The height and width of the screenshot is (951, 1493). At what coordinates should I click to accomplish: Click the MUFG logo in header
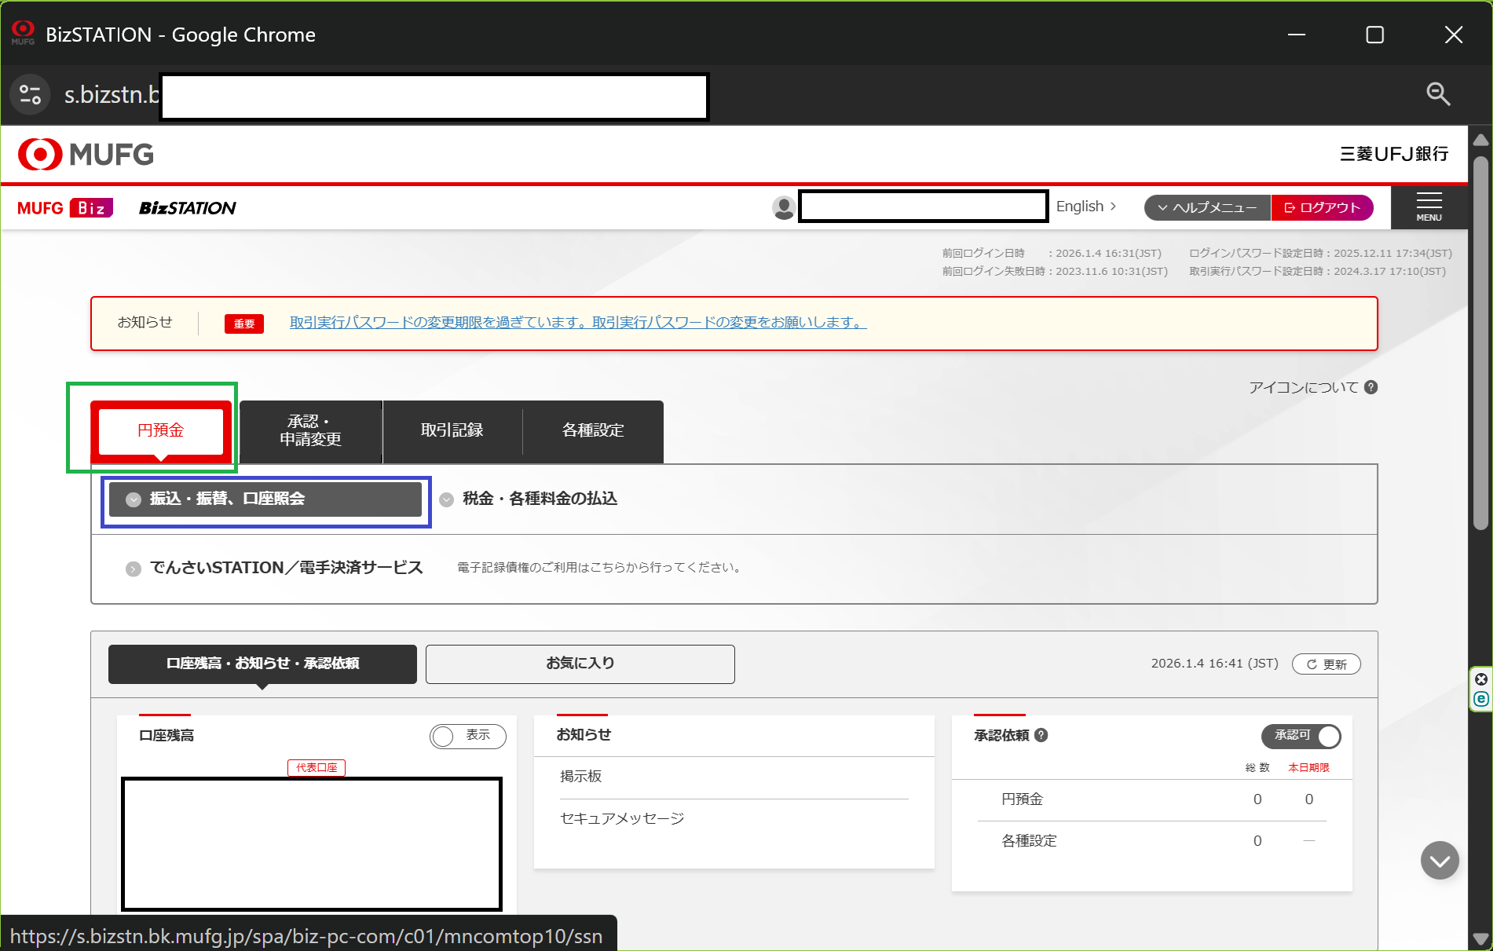tap(86, 155)
